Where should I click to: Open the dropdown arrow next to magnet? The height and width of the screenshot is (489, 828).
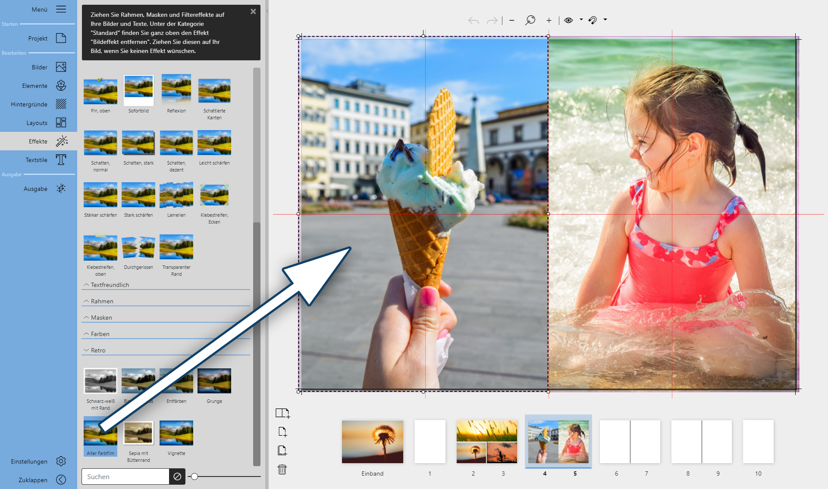pyautogui.click(x=605, y=19)
